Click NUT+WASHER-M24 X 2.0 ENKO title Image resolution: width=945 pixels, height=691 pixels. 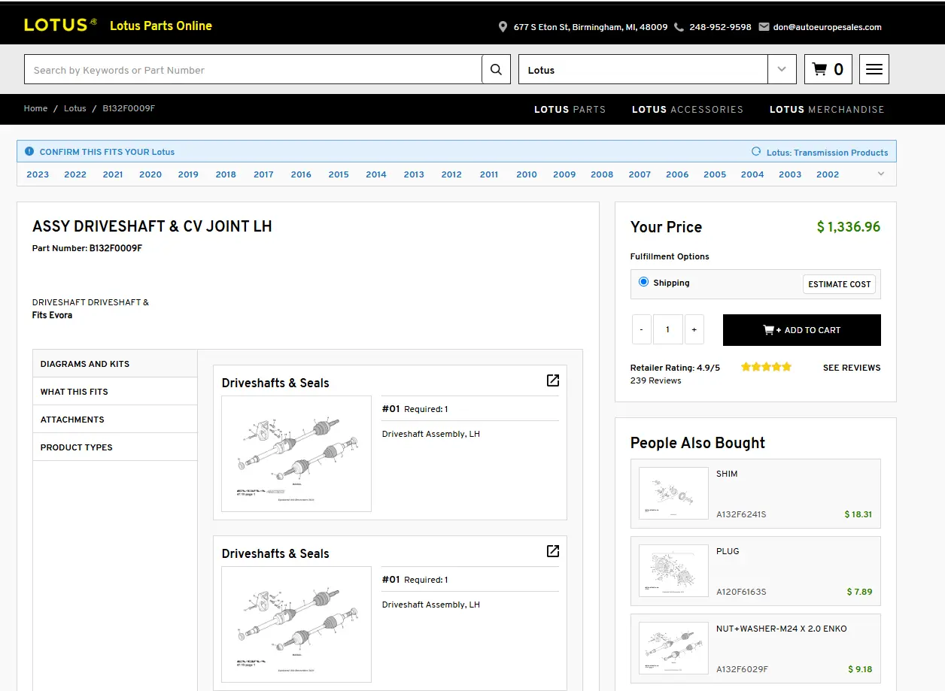point(782,629)
